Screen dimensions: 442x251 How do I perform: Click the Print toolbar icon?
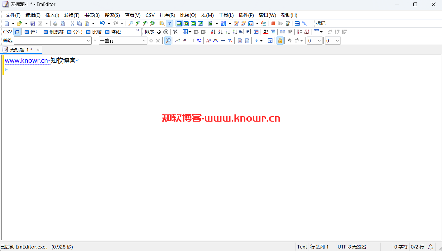point(55,23)
